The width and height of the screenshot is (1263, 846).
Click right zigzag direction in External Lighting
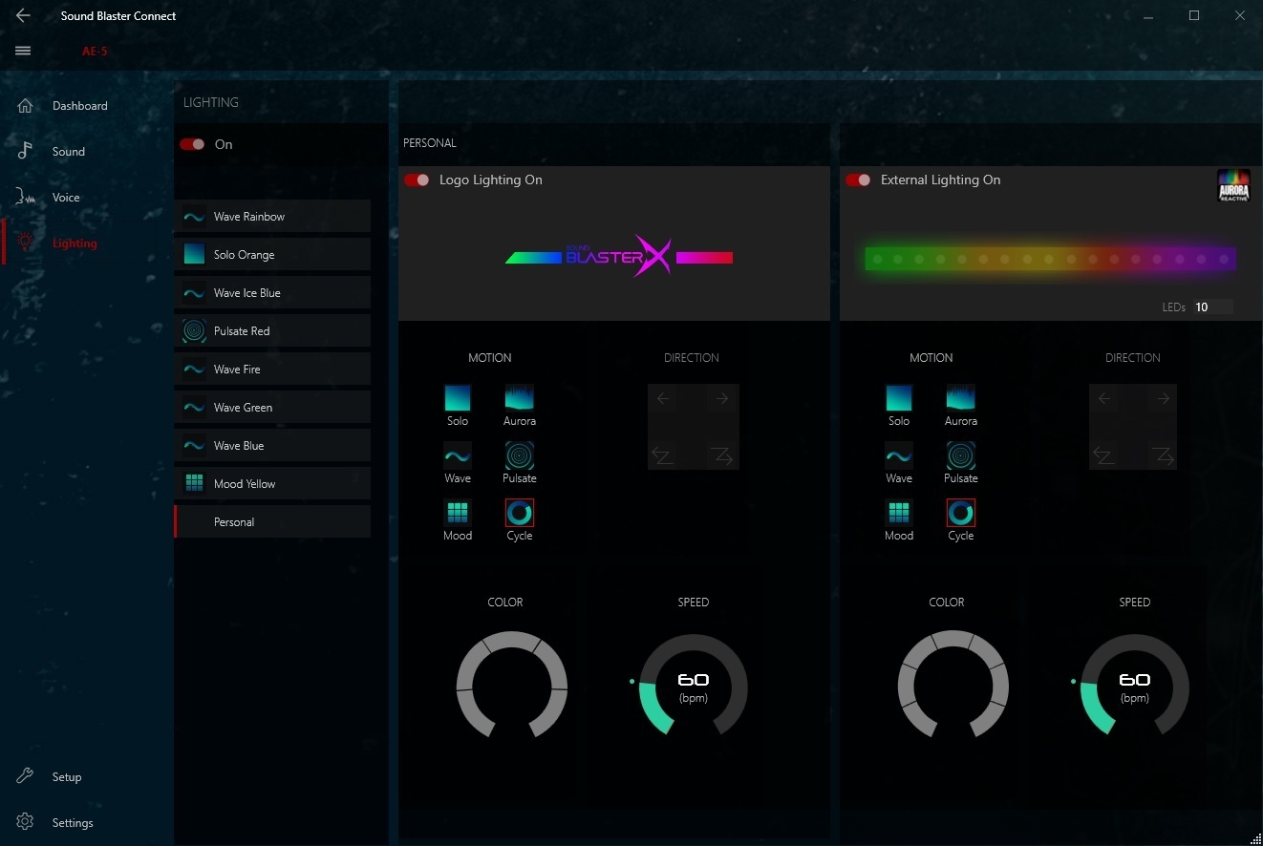pyautogui.click(x=1163, y=455)
